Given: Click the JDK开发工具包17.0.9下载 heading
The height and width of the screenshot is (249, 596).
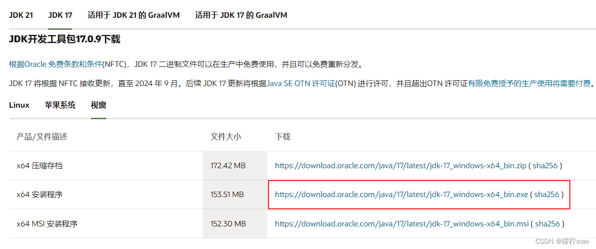Looking at the screenshot, I should click(64, 39).
